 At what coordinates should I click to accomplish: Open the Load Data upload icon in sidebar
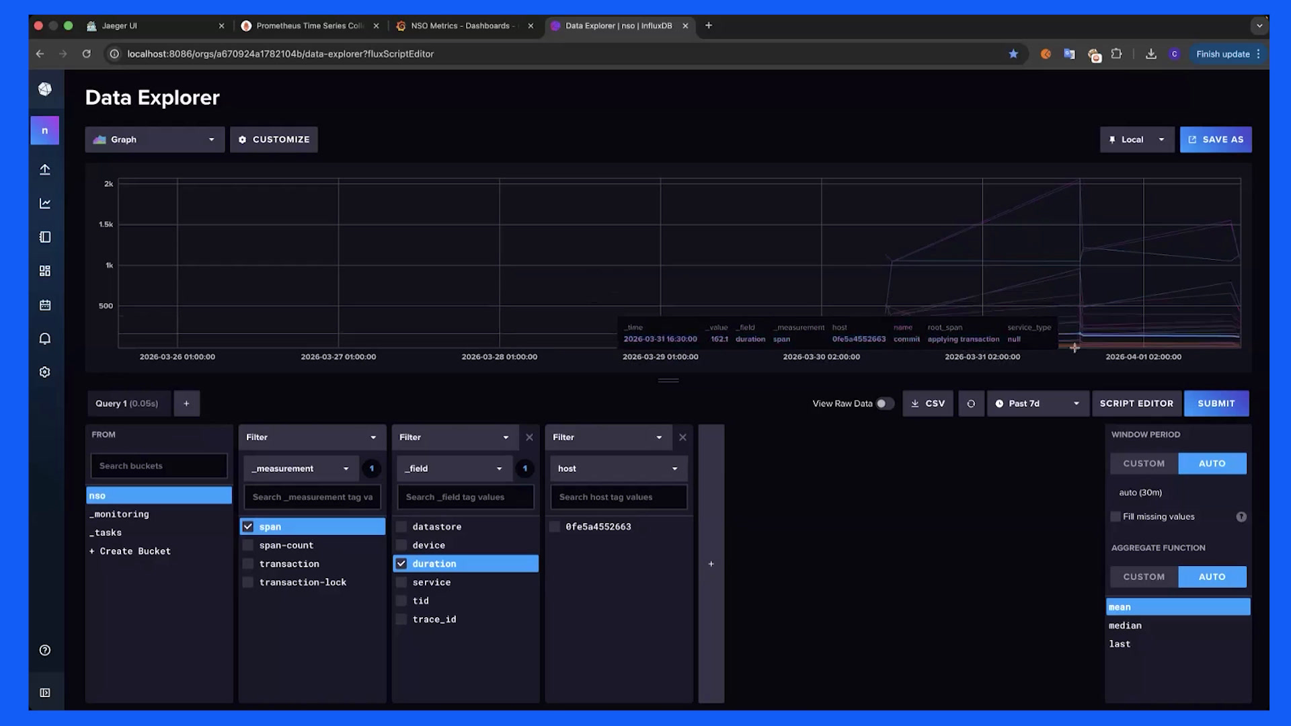point(45,169)
